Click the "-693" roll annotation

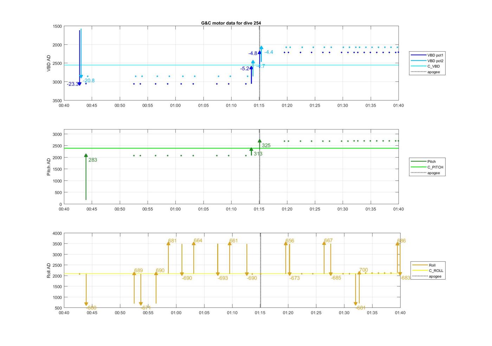click(223, 278)
